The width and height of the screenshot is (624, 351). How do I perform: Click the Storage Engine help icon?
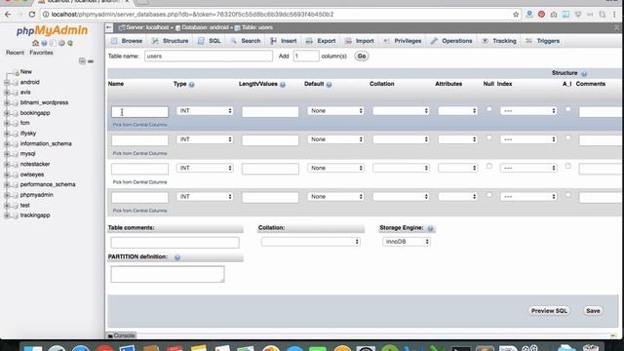coord(430,228)
